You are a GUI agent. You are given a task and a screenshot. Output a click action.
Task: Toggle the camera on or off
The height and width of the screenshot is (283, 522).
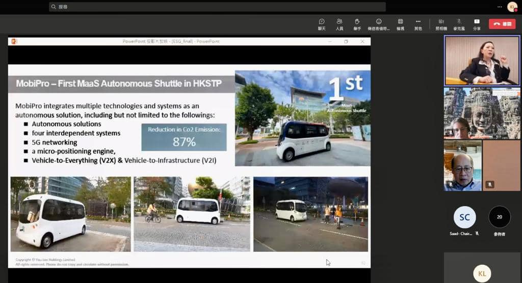[x=441, y=24]
